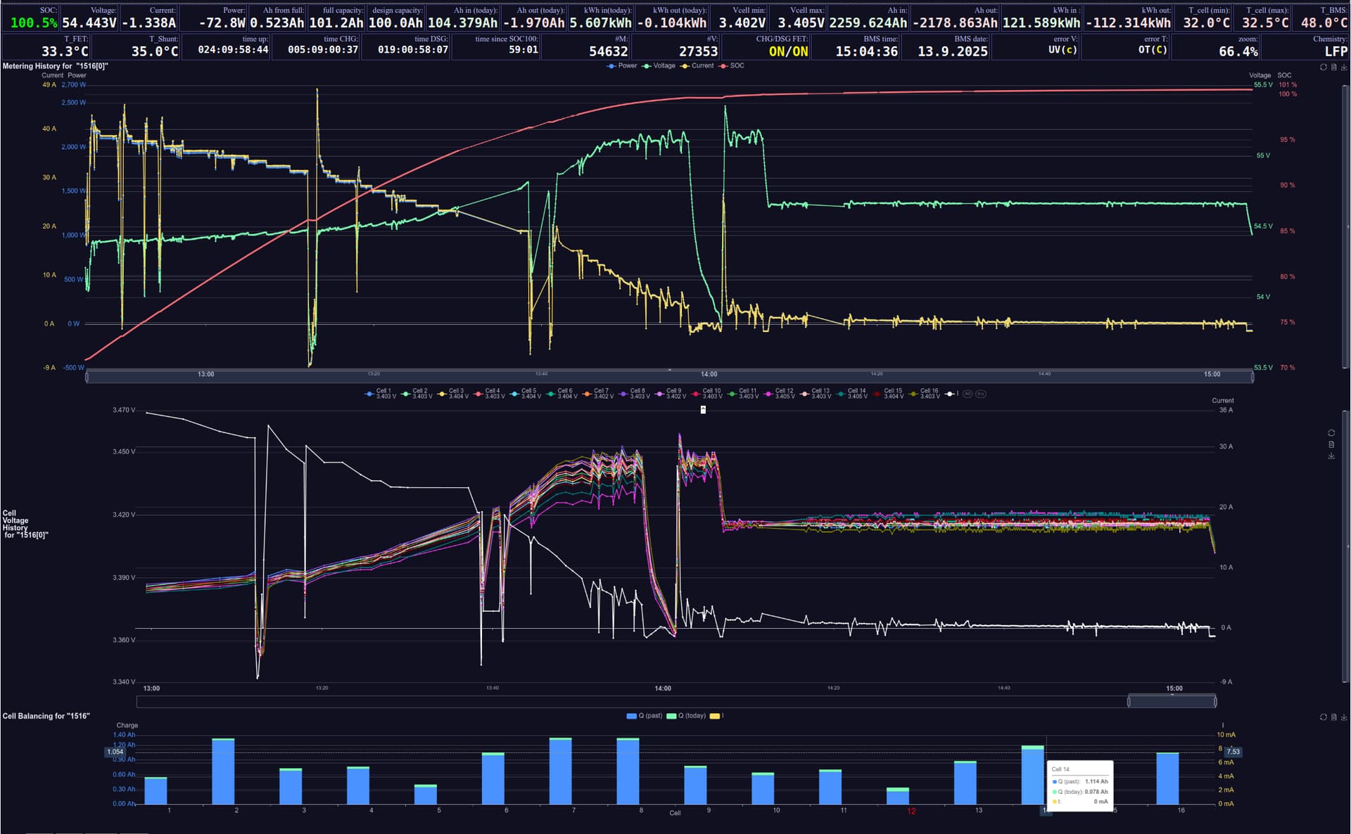Invert legend selection with Inv button
The width and height of the screenshot is (1351, 834).
tap(981, 394)
